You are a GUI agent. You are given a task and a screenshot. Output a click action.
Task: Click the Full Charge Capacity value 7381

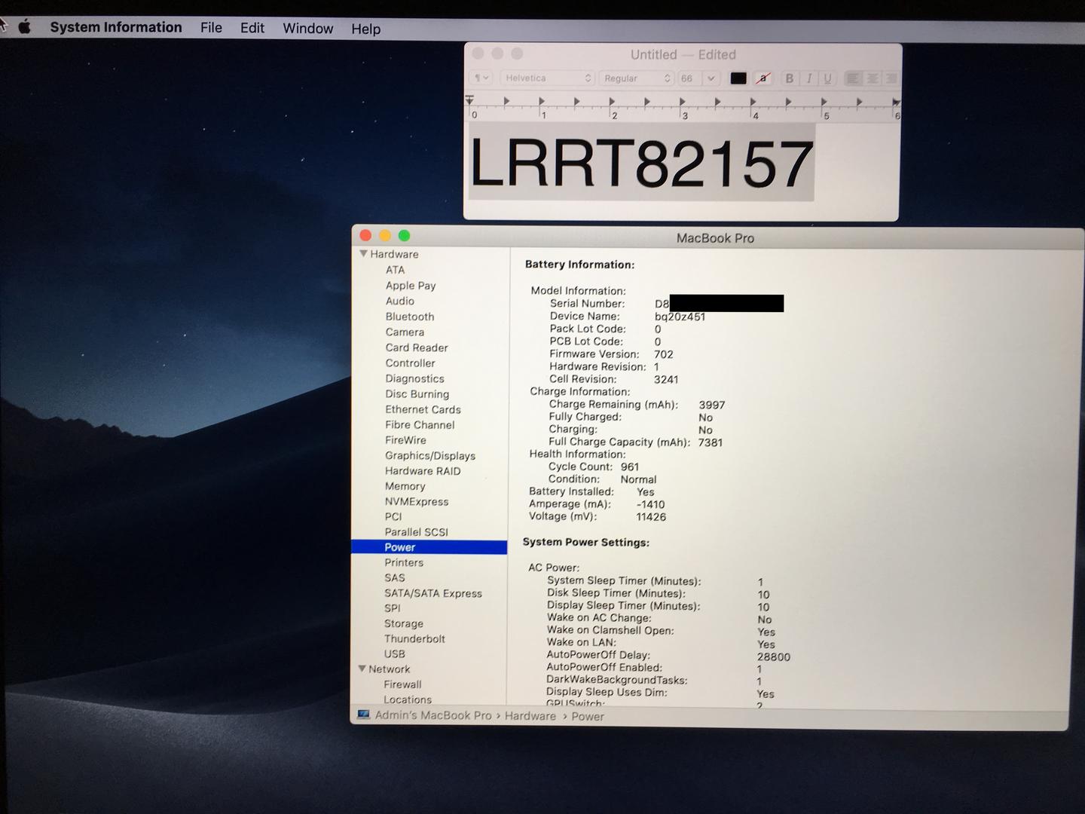pyautogui.click(x=711, y=442)
